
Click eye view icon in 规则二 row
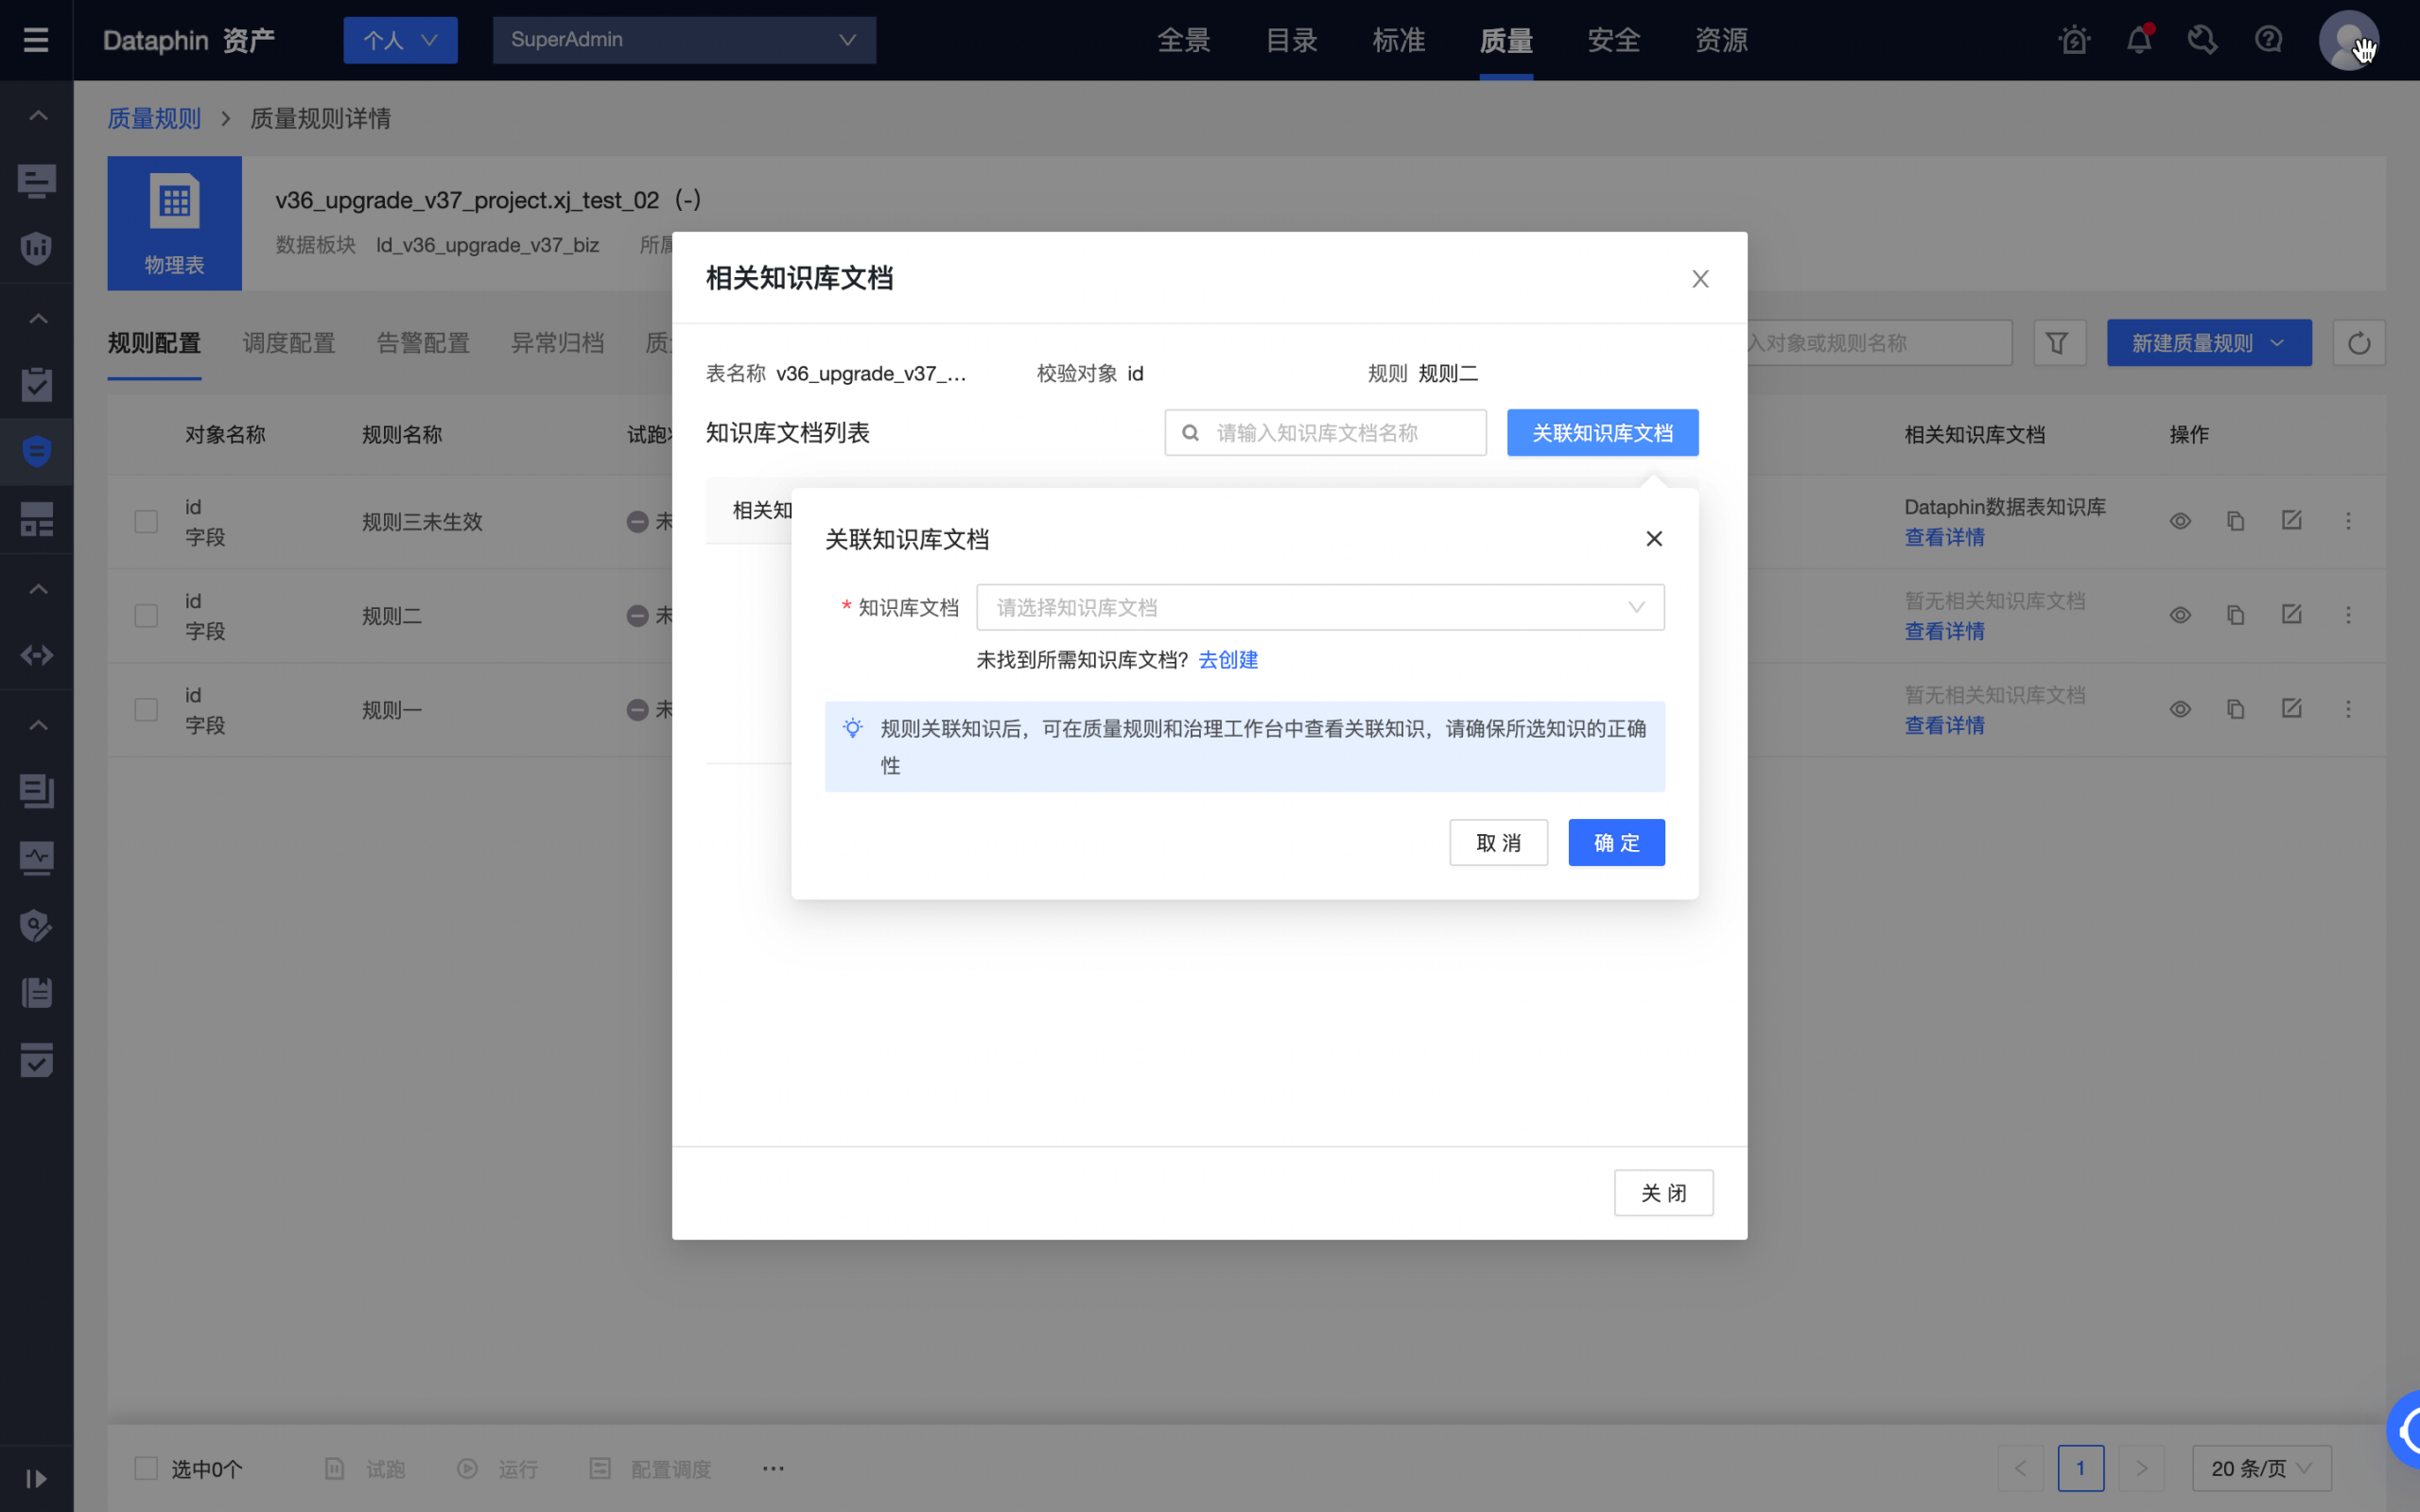tap(2180, 615)
